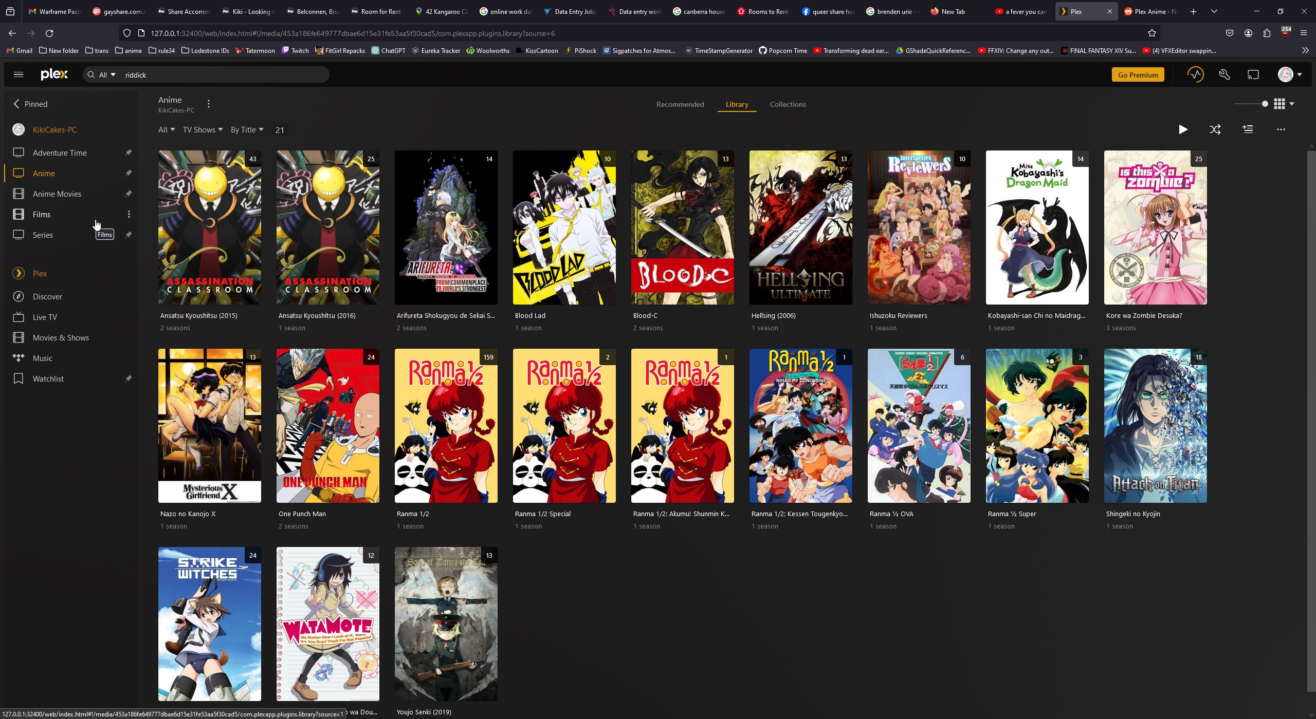The image size is (1316, 719).
Task: Open the Anime Movies library
Action: click(x=57, y=194)
